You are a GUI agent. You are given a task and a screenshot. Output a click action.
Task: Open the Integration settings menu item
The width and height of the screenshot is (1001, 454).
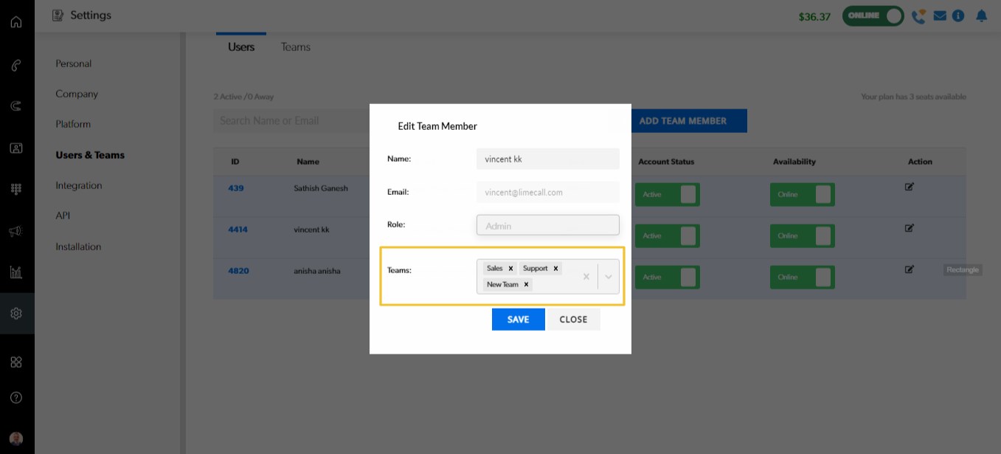tap(79, 185)
